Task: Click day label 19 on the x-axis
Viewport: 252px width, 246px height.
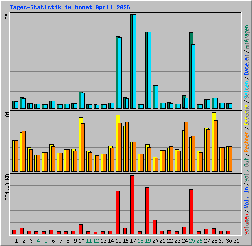Action: (x=148, y=241)
